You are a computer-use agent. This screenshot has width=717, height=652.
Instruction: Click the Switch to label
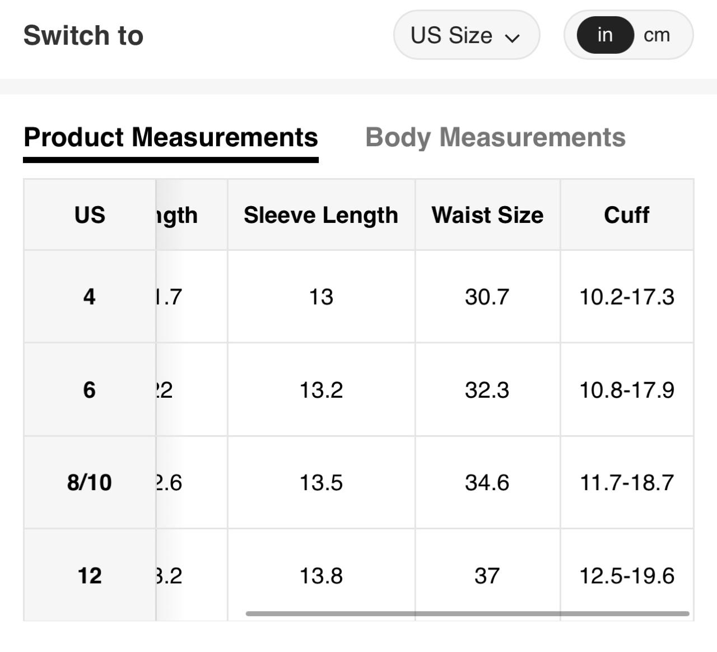coord(83,35)
